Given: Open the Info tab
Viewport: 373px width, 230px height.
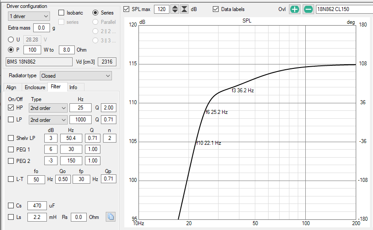Looking at the screenshot, I should tap(73, 87).
